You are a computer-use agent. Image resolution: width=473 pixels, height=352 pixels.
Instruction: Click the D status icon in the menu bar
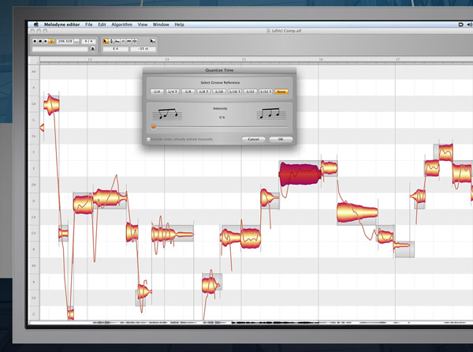(x=460, y=24)
